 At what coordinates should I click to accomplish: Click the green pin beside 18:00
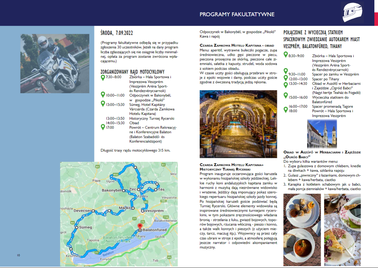(286, 110)
